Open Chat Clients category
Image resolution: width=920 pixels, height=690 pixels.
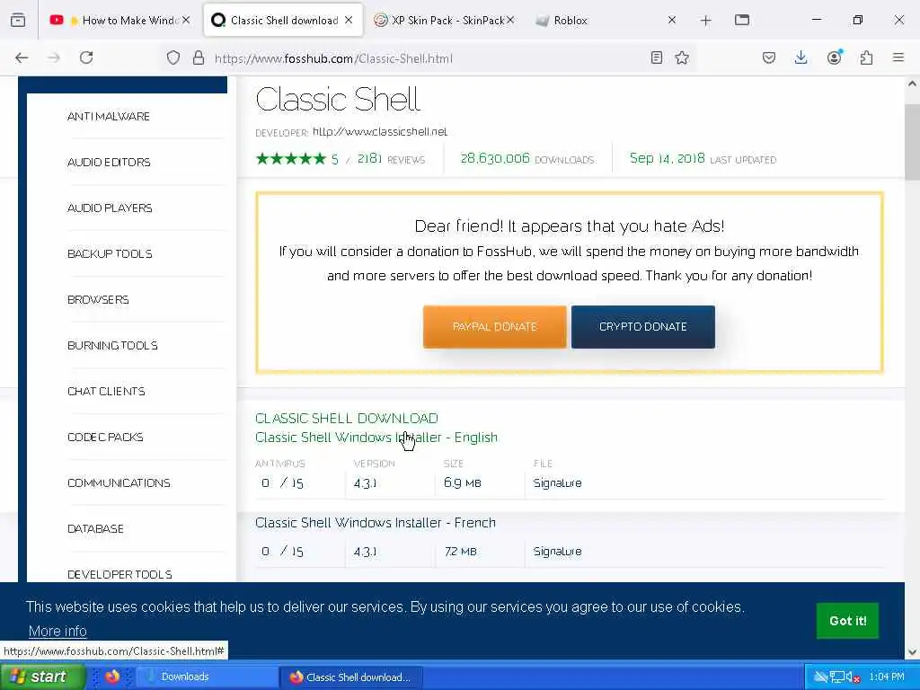click(106, 391)
